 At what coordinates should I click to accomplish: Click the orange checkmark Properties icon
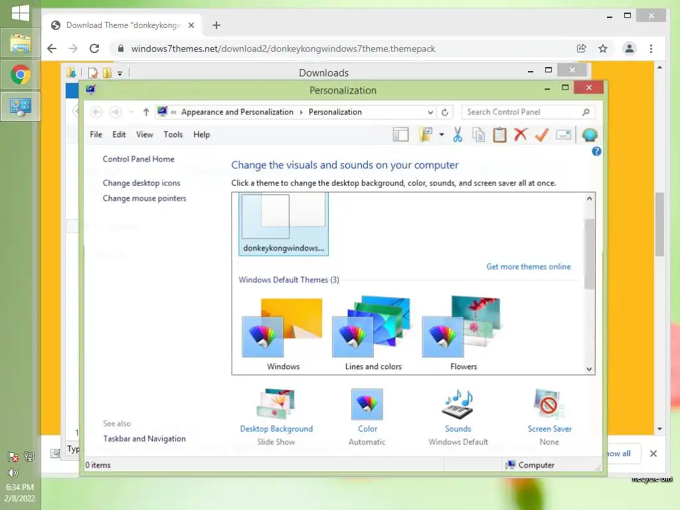[x=542, y=135]
